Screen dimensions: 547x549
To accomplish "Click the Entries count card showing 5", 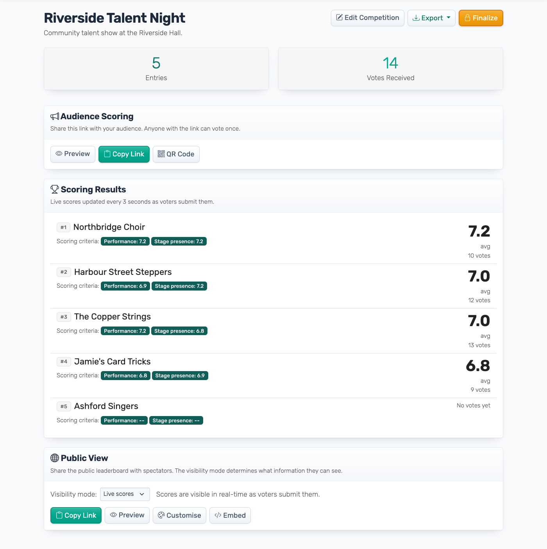I will 156,69.
